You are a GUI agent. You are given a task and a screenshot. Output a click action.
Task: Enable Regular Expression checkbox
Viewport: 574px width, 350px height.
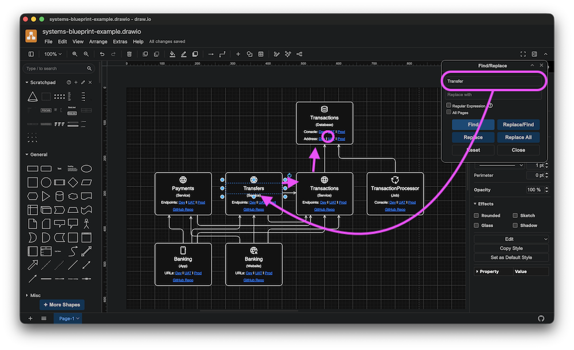point(449,105)
